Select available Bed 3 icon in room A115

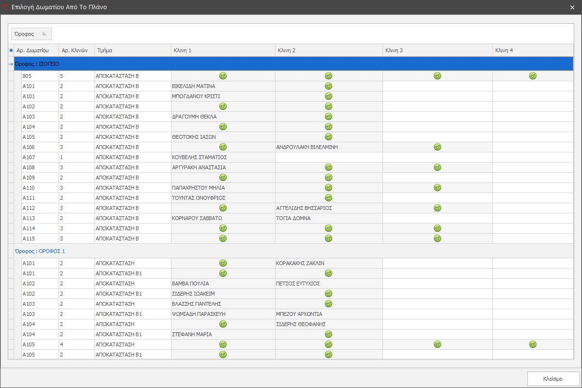click(x=437, y=239)
